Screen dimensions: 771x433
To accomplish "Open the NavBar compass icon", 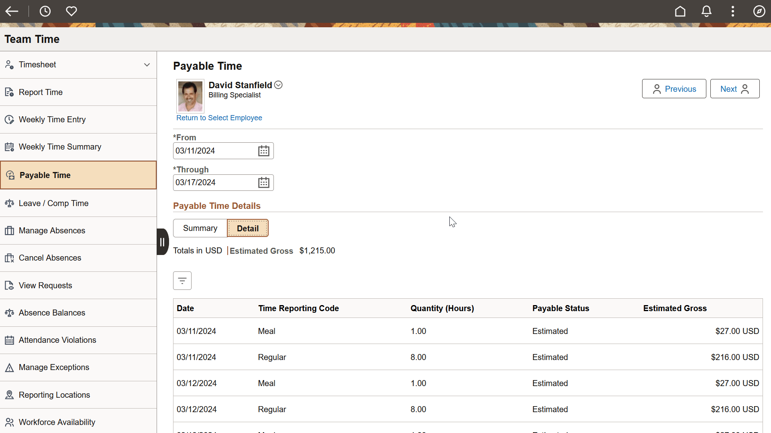I will coord(759,11).
